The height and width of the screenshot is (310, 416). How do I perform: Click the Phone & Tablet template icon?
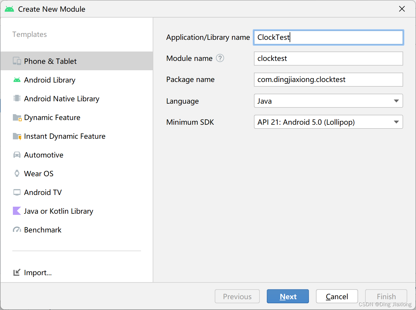tap(17, 61)
